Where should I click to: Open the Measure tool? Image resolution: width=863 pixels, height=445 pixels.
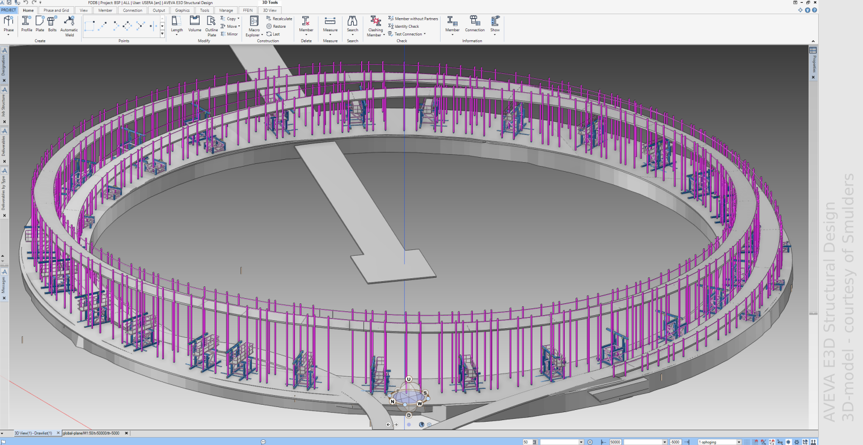click(x=330, y=25)
